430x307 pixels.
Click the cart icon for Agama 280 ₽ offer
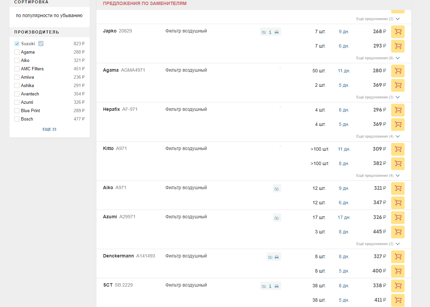(398, 71)
